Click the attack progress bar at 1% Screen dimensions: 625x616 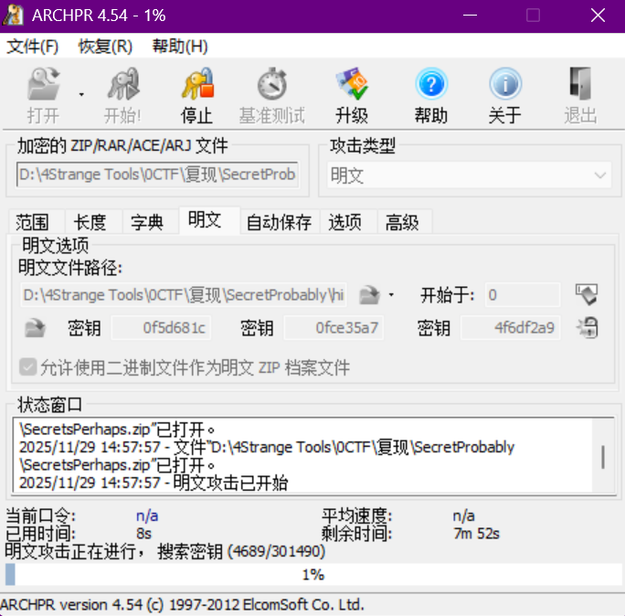click(x=312, y=575)
